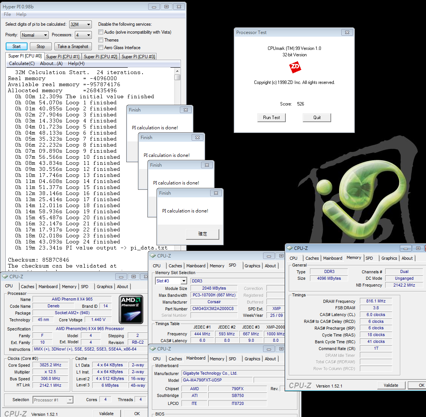426x417 pixels.
Task: Click the Checksum: 85B7C846 line
Action: 39,260
